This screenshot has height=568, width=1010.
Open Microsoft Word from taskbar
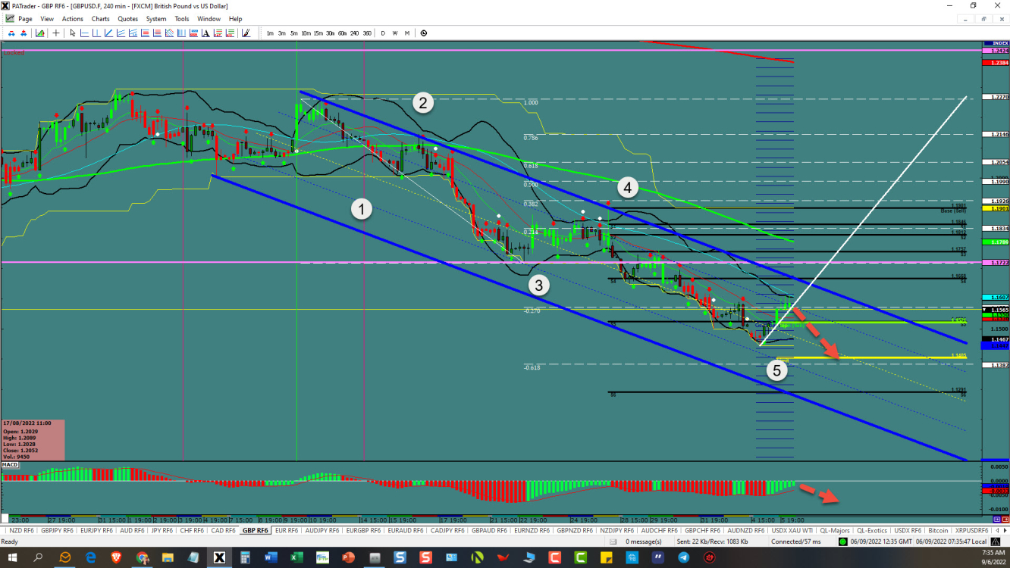(x=271, y=557)
